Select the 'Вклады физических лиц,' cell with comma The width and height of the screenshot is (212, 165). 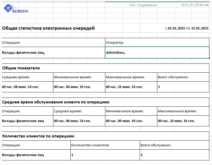[x=23, y=52]
